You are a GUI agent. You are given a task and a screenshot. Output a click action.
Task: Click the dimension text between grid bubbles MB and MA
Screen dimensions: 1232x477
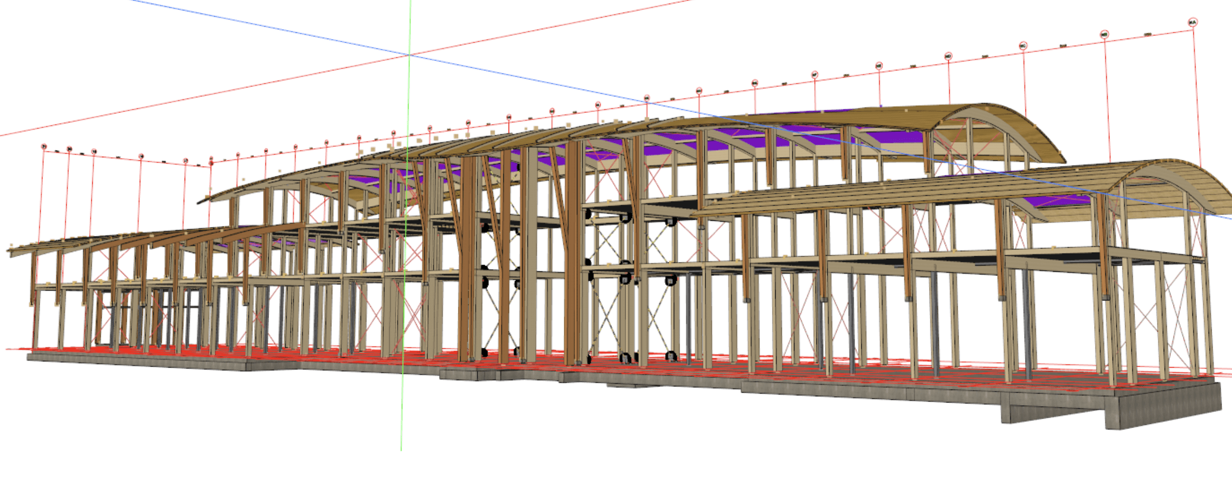click(1148, 34)
